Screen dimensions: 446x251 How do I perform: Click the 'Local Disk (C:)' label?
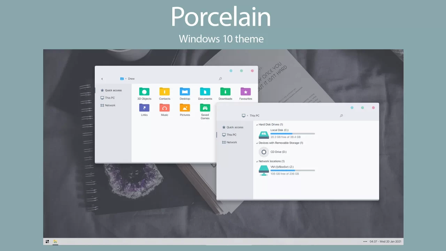point(279,130)
